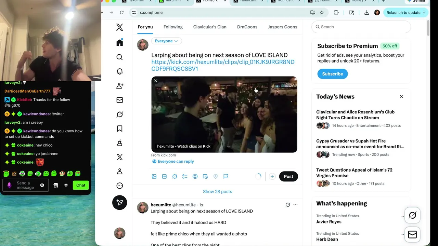Open the kick.com clip link

[x=223, y=65]
